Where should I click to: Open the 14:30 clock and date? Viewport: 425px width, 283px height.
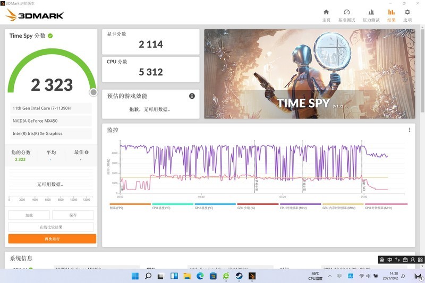click(390, 276)
